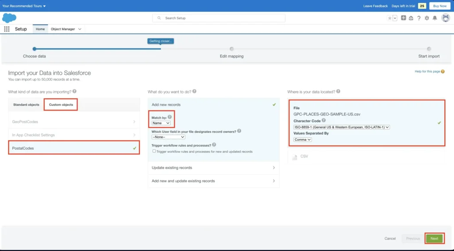Click help icon next to 'Where is your data located?'
454x251 pixels.
coord(338,92)
